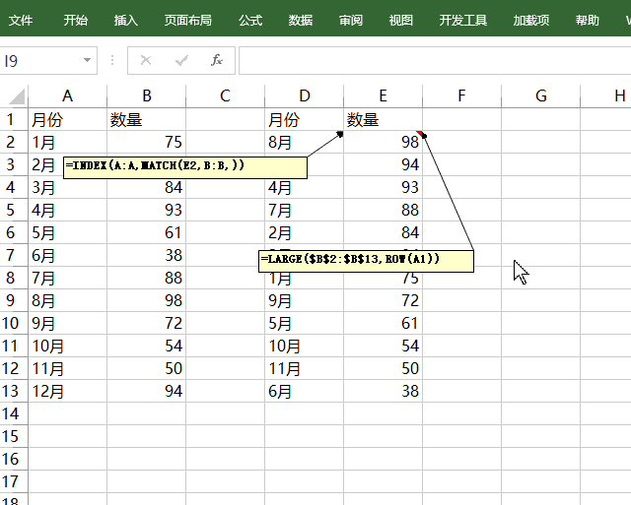Click cell B1 containing 数量

tap(147, 119)
